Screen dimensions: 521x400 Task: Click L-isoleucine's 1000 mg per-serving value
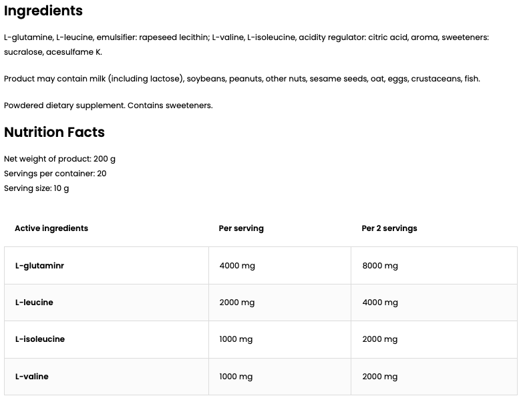coord(236,339)
